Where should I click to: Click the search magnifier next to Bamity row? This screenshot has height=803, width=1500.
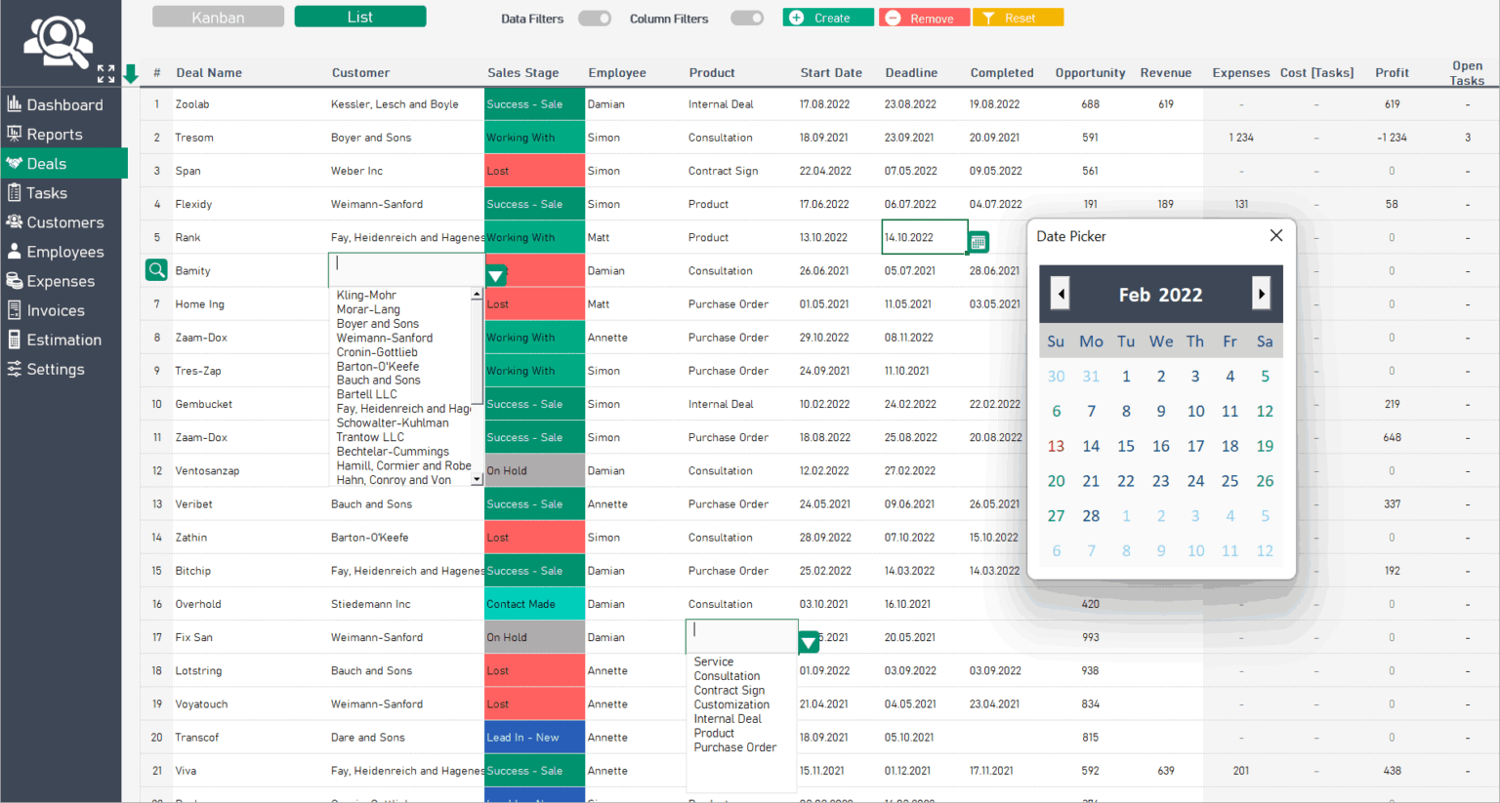point(156,270)
